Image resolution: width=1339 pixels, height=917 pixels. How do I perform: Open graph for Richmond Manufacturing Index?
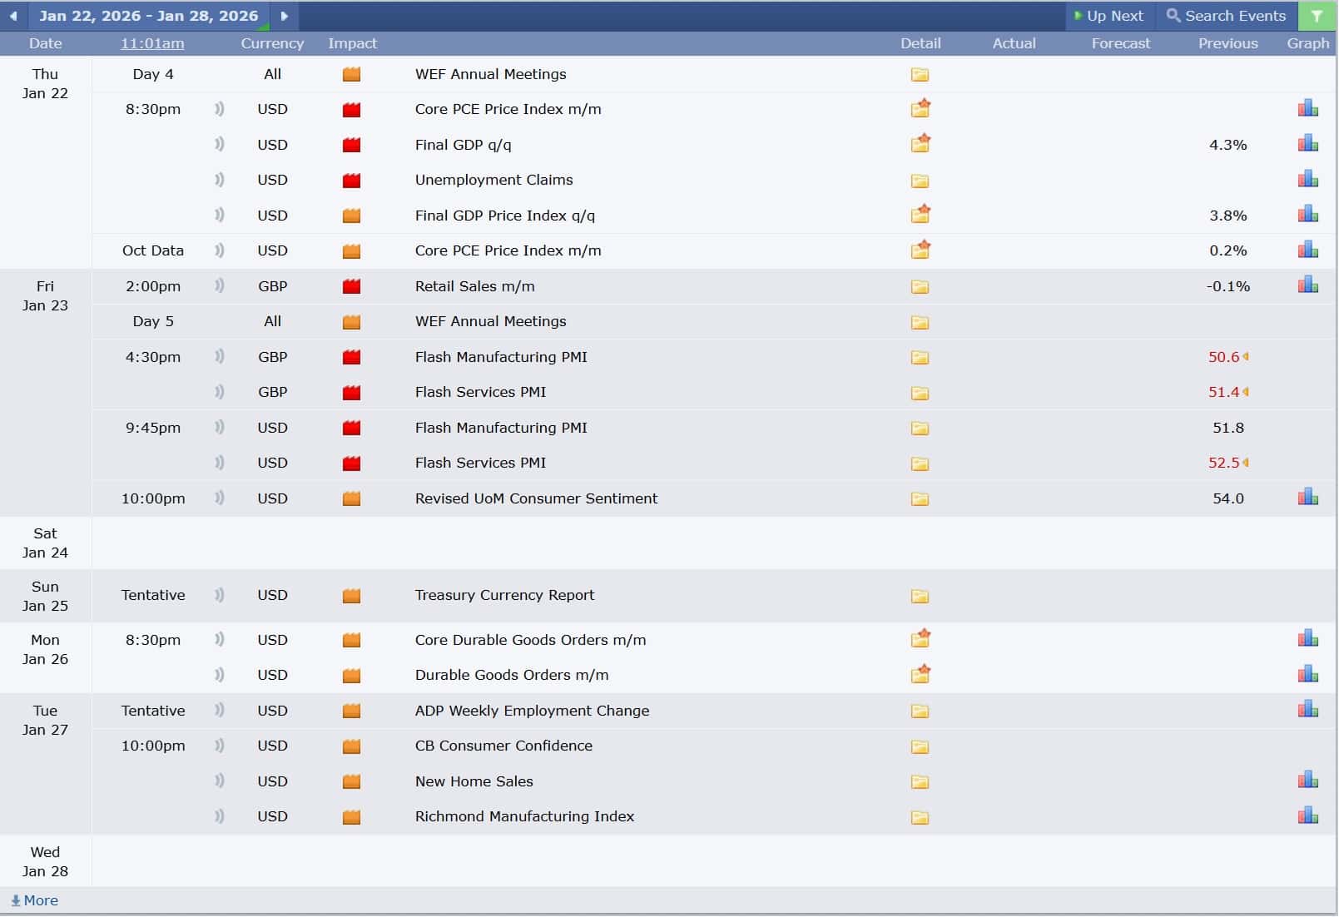click(1307, 815)
